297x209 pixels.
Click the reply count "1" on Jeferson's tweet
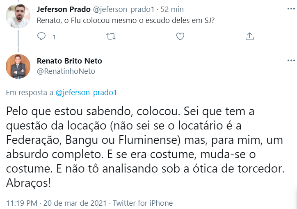[54, 37]
